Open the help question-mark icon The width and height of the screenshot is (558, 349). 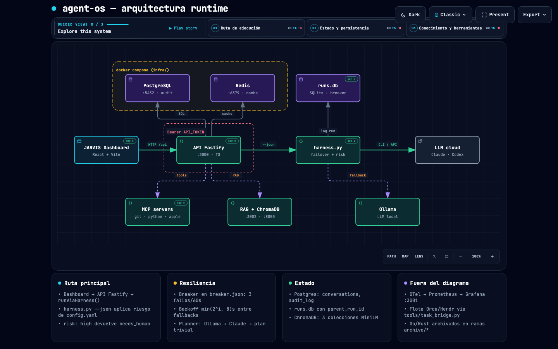pos(446,256)
